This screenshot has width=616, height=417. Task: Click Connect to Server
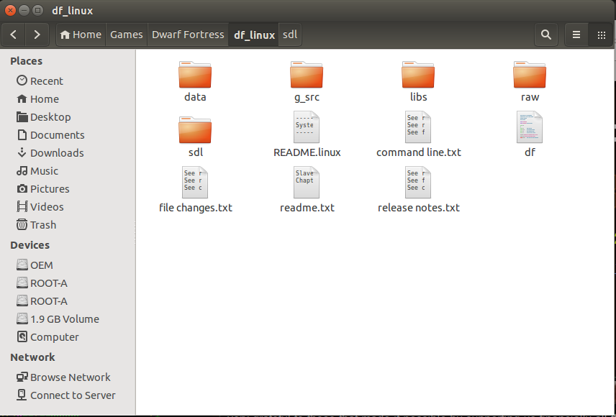[72, 395]
